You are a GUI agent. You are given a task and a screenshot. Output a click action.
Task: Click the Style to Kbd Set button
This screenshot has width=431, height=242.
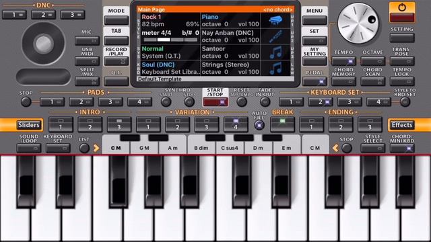(405, 102)
